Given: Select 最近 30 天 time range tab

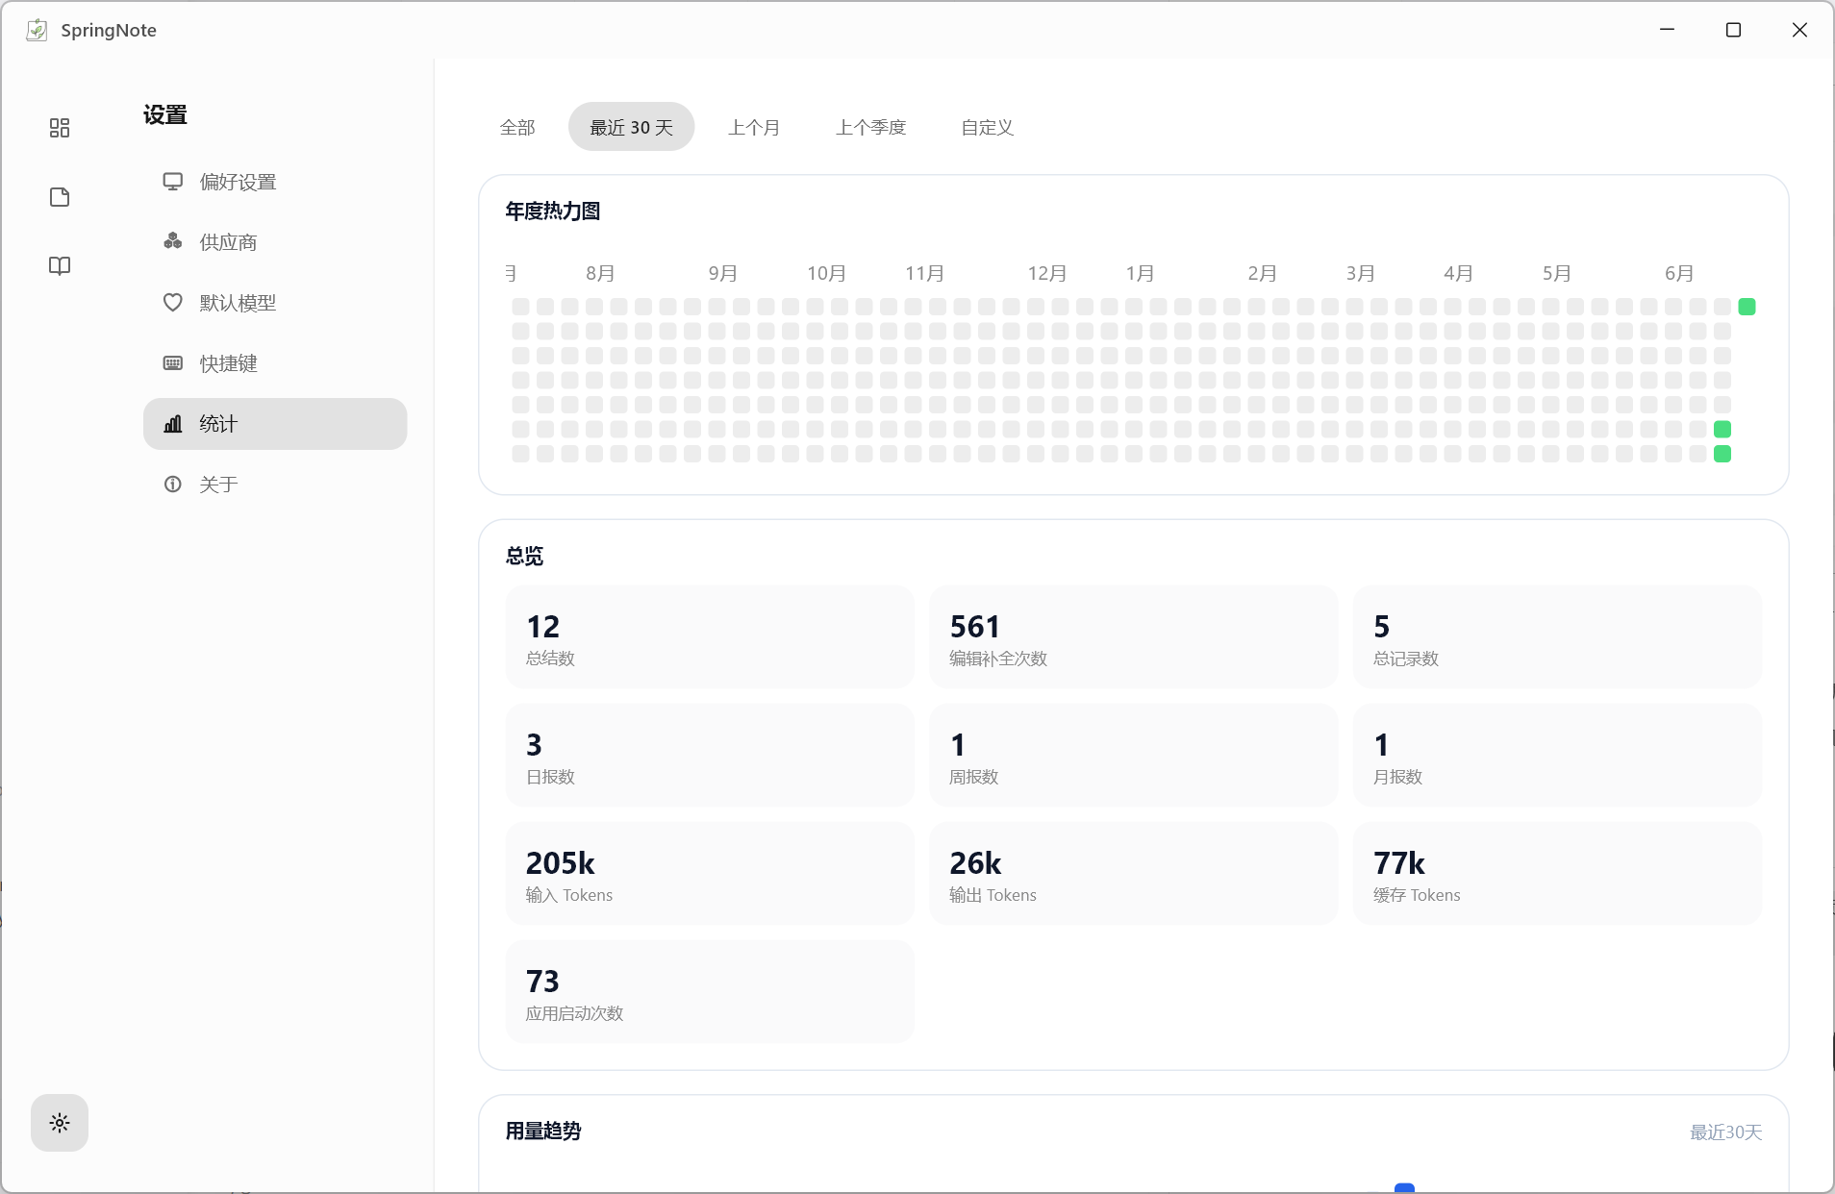Looking at the screenshot, I should 631,127.
